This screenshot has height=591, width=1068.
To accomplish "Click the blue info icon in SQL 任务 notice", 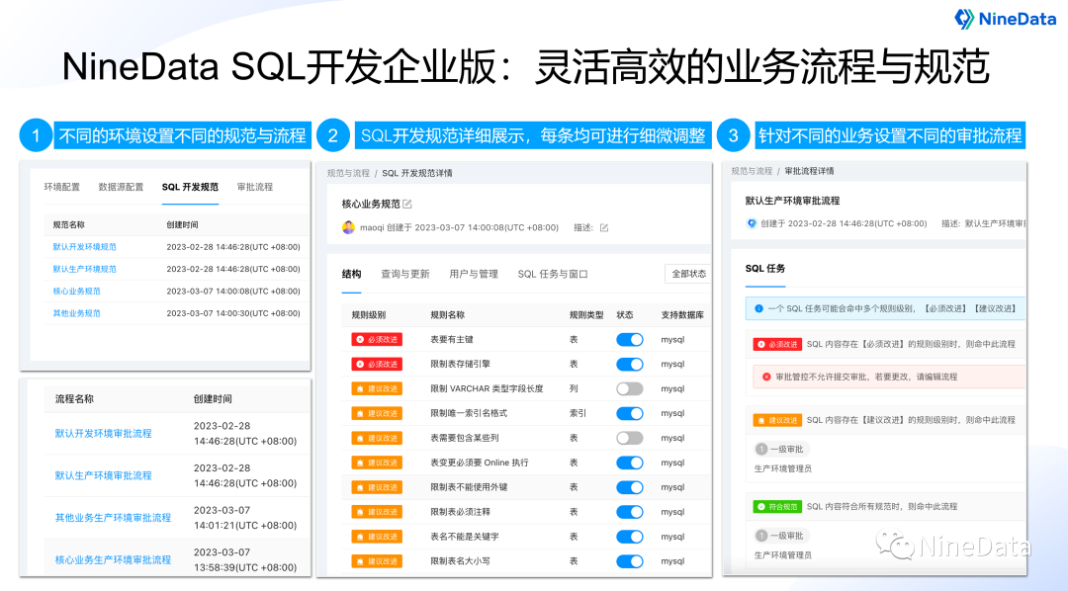I will tap(758, 308).
